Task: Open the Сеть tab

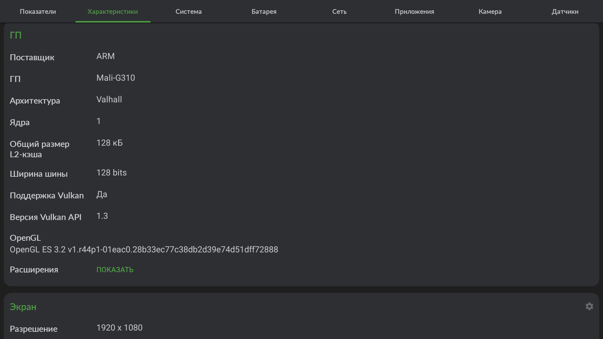Action: tap(339, 12)
